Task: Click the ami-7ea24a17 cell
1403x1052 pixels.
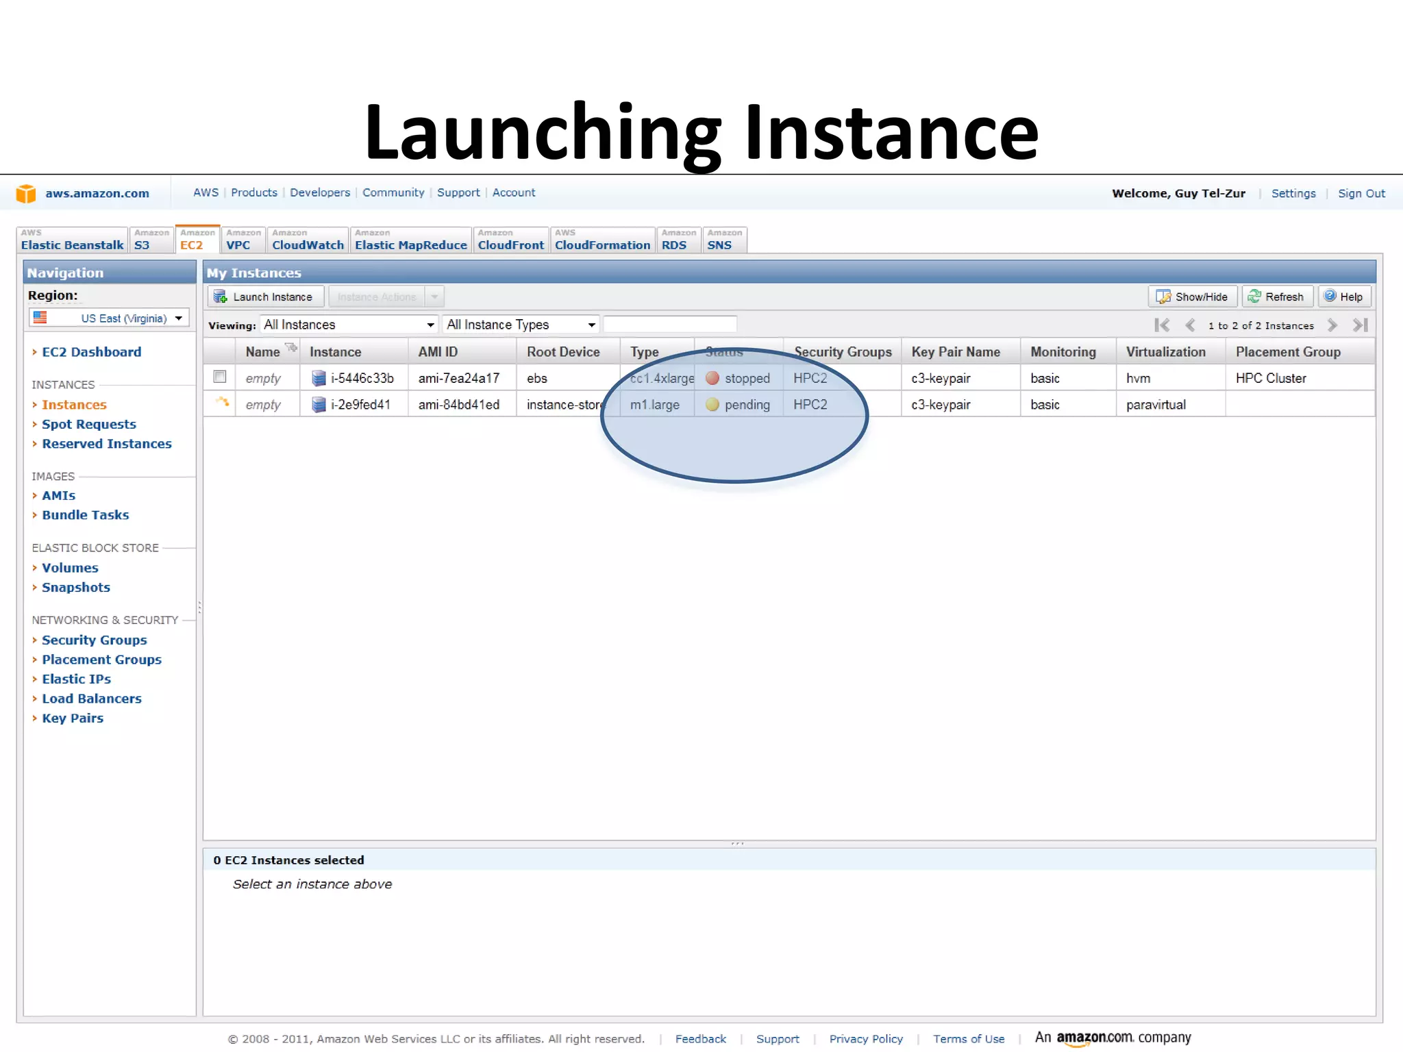Action: [459, 378]
